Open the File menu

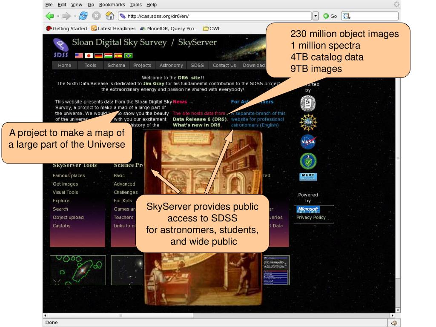pyautogui.click(x=49, y=4)
